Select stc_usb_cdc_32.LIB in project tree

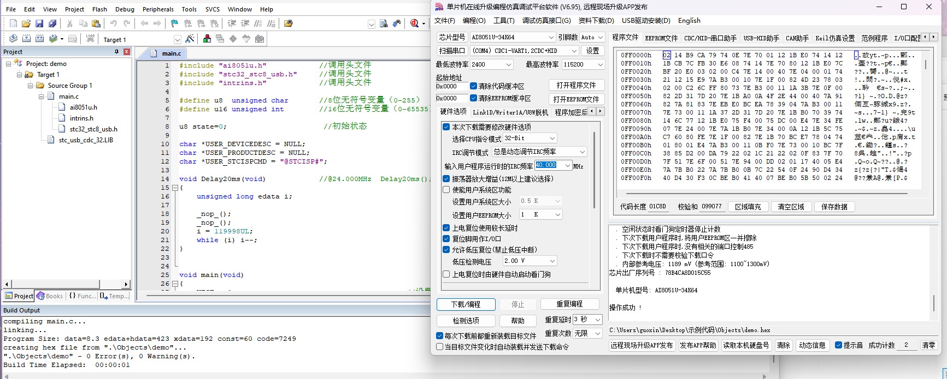(x=85, y=140)
